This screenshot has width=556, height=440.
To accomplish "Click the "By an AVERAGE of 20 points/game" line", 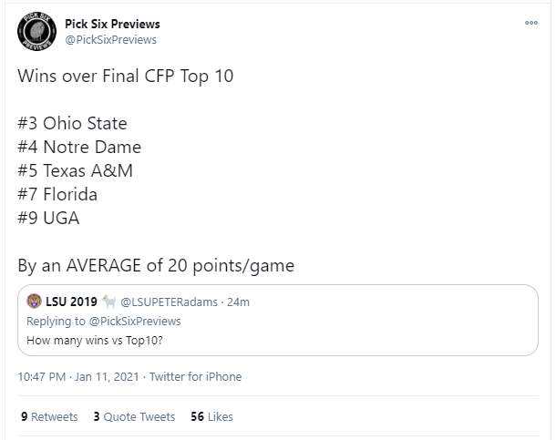I will tap(156, 266).
